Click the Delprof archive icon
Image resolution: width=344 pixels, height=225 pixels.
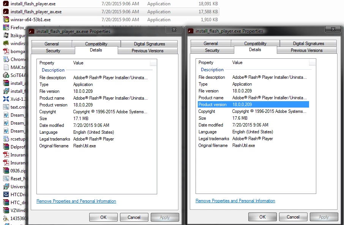(6, 147)
